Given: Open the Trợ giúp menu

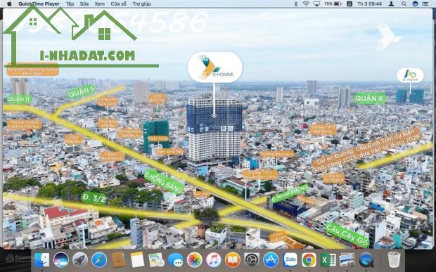Looking at the screenshot, I should pyautogui.click(x=141, y=4).
